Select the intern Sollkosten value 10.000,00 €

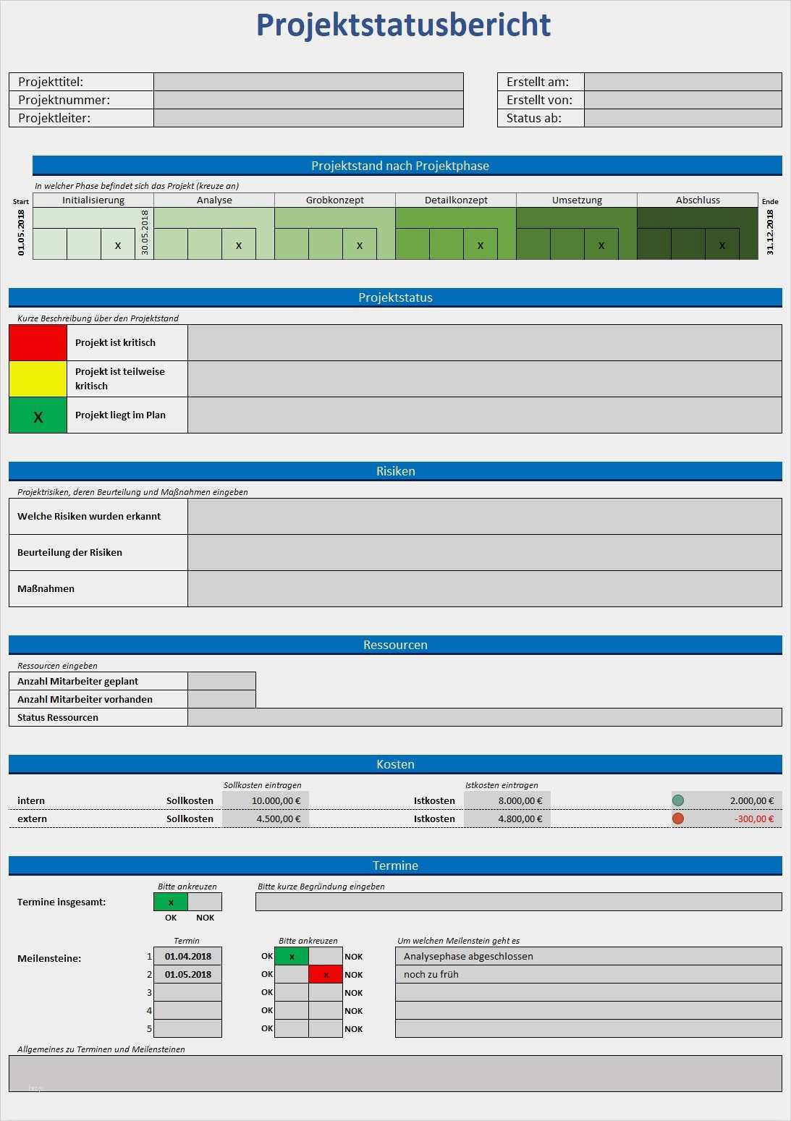(266, 800)
